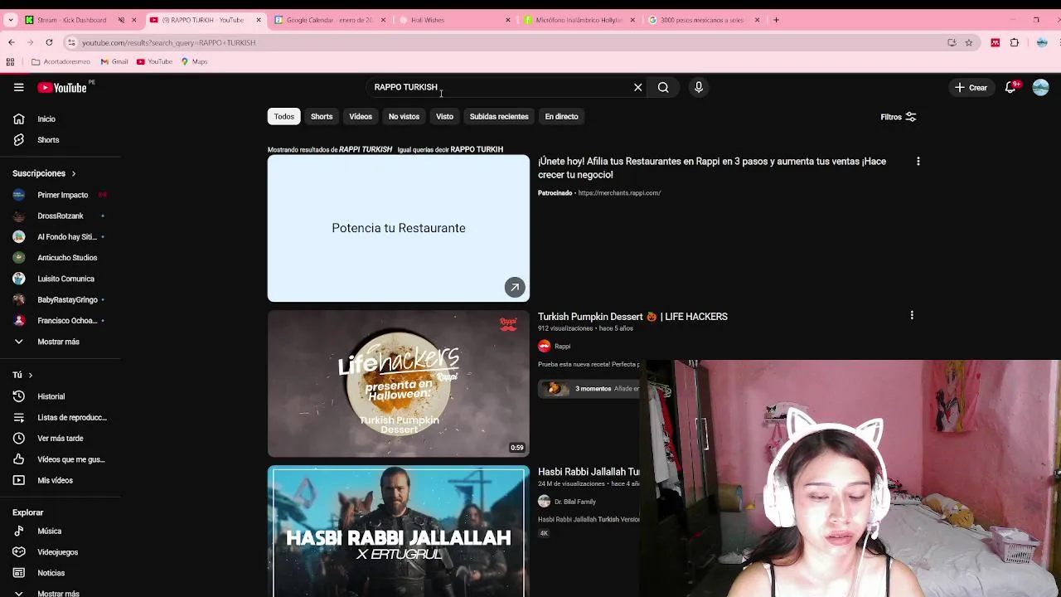Open the Maps bookmark
The image size is (1061, 597).
[194, 61]
